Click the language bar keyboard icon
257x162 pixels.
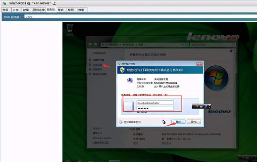coord(201,107)
